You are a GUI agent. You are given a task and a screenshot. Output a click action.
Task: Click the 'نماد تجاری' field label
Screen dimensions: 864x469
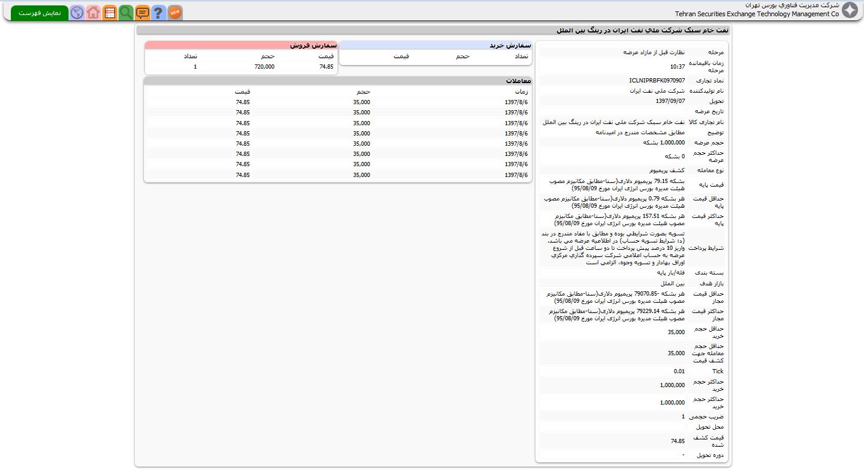point(710,80)
